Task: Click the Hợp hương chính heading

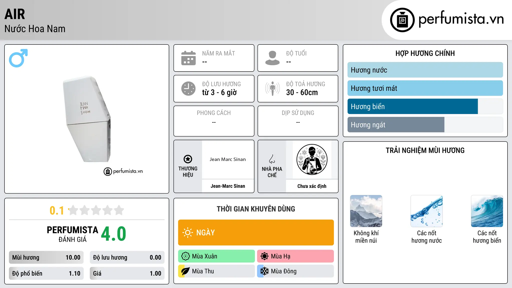Action: [x=425, y=53]
